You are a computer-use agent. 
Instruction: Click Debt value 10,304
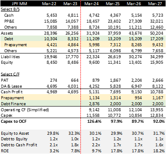[50, 39]
